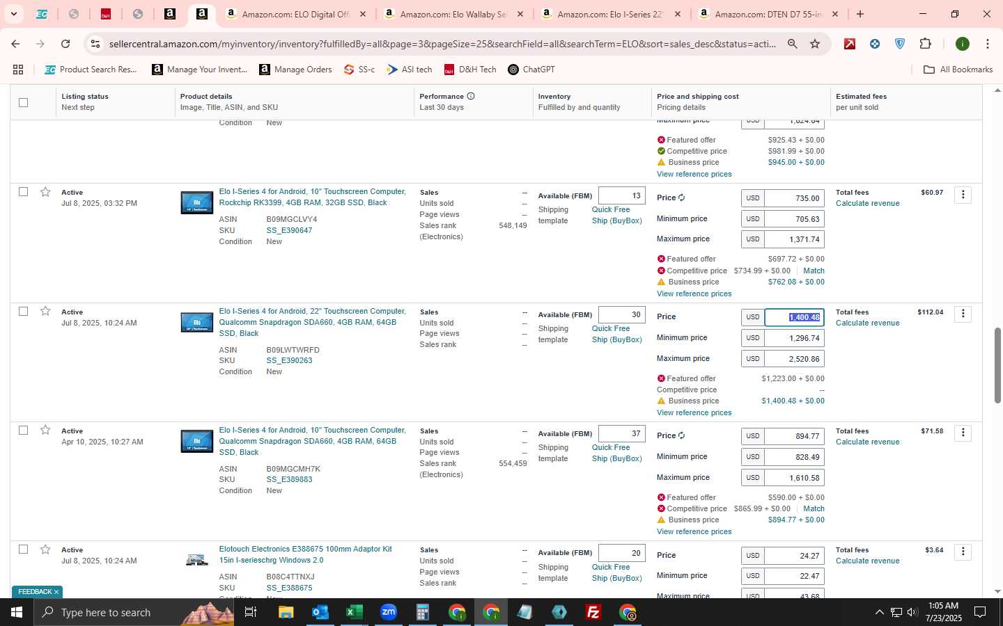Open actions menu for $60.97 fees row
Image resolution: width=1003 pixels, height=626 pixels.
tap(963, 195)
